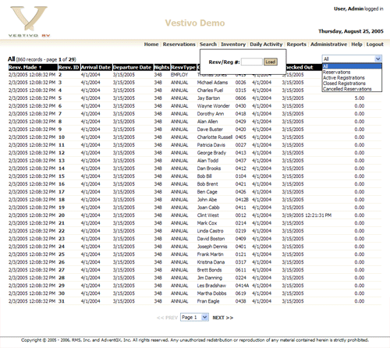Viewport: 390px width, 348px height.
Task: Open reservation ID 20 for Clint West
Action: click(x=62, y=215)
